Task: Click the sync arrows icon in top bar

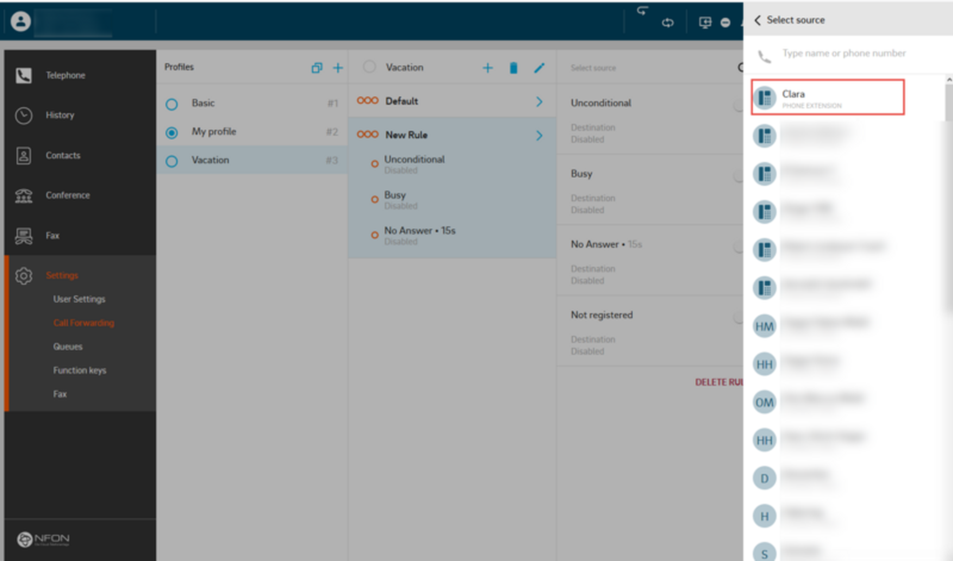Action: click(668, 22)
